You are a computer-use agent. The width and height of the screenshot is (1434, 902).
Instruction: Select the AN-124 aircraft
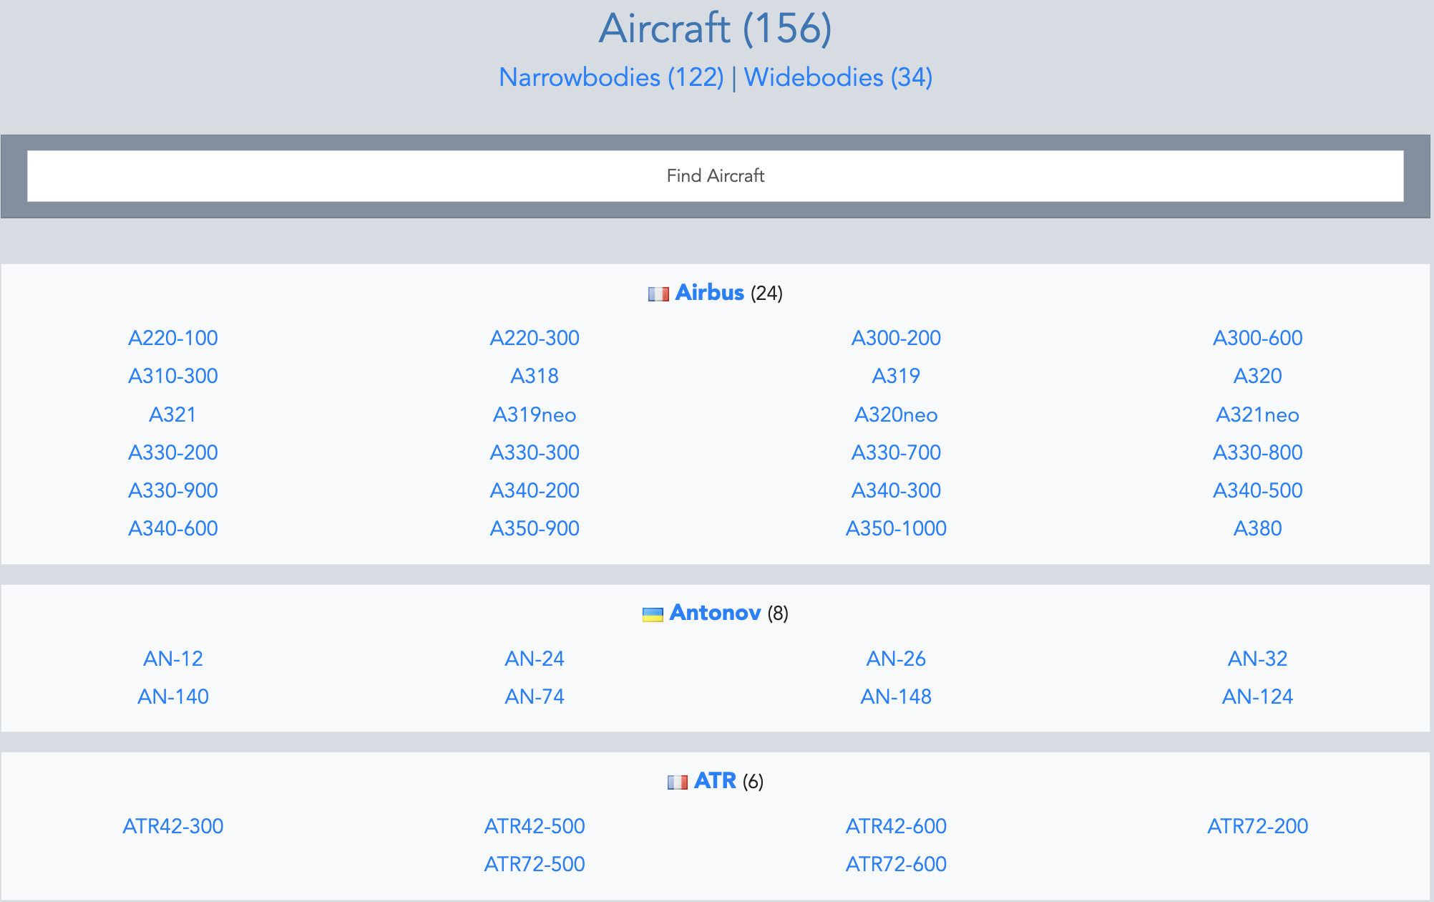(1258, 696)
